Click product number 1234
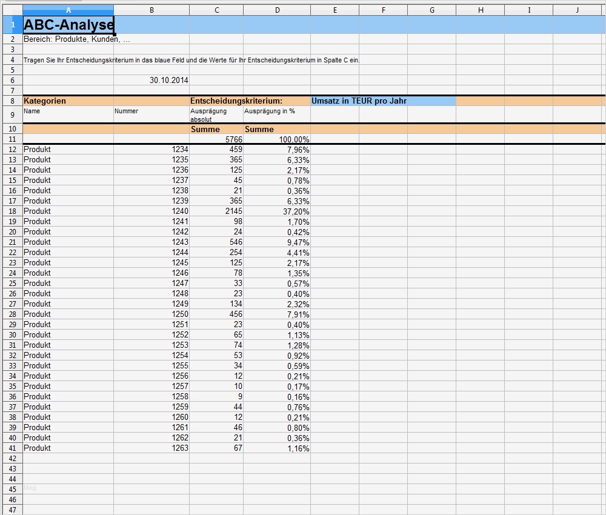Screen dimensions: 606x515 point(151,150)
